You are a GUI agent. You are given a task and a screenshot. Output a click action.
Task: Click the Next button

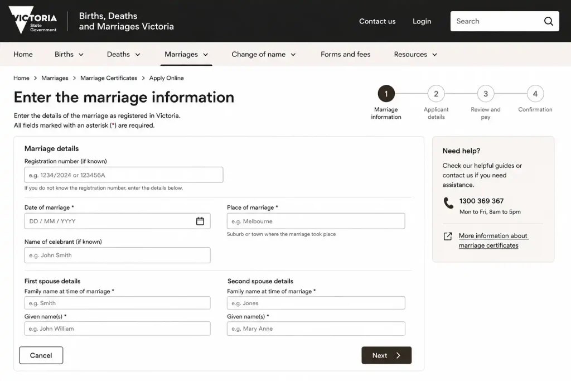(386, 355)
